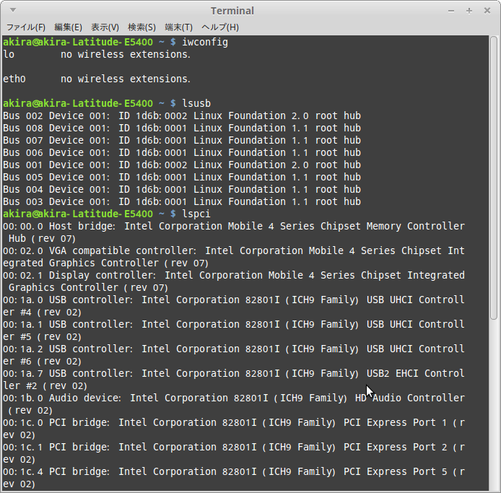Click the first akira@akira-Latitude-E5400 prompt
The height and width of the screenshot is (493, 501).
pyautogui.click(x=78, y=42)
